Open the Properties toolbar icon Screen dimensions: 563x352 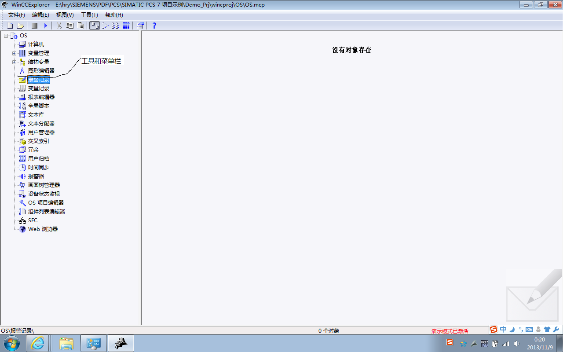click(140, 26)
